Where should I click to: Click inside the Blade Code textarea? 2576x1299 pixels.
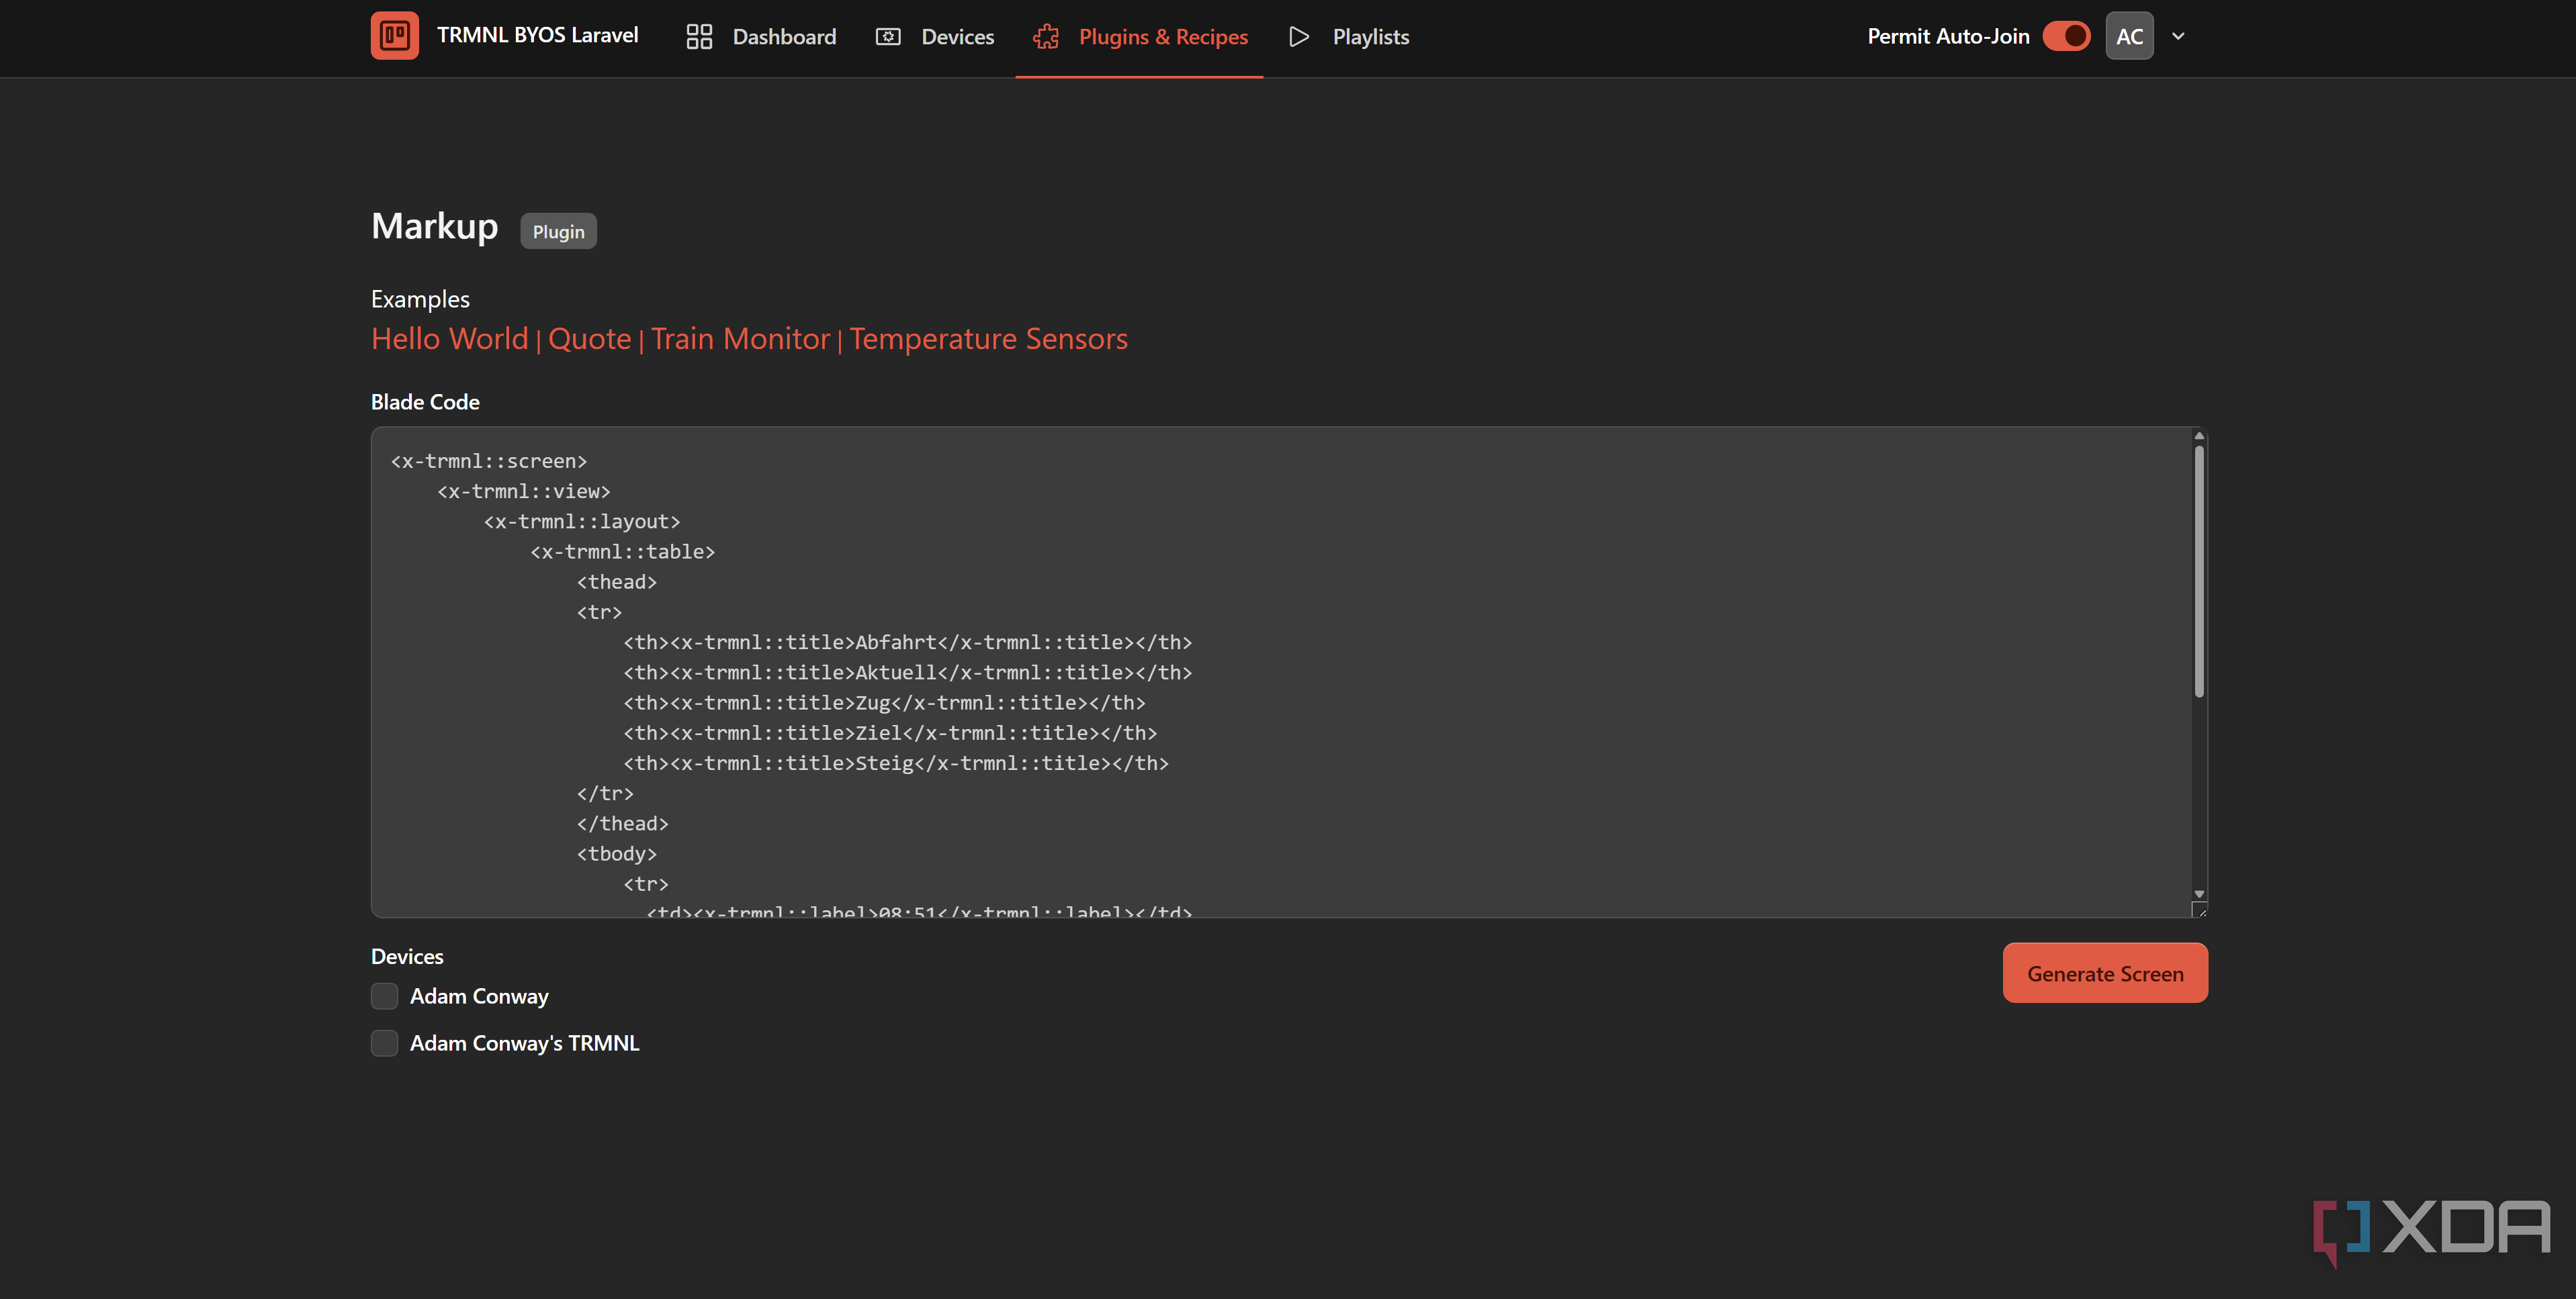tap(1289, 673)
